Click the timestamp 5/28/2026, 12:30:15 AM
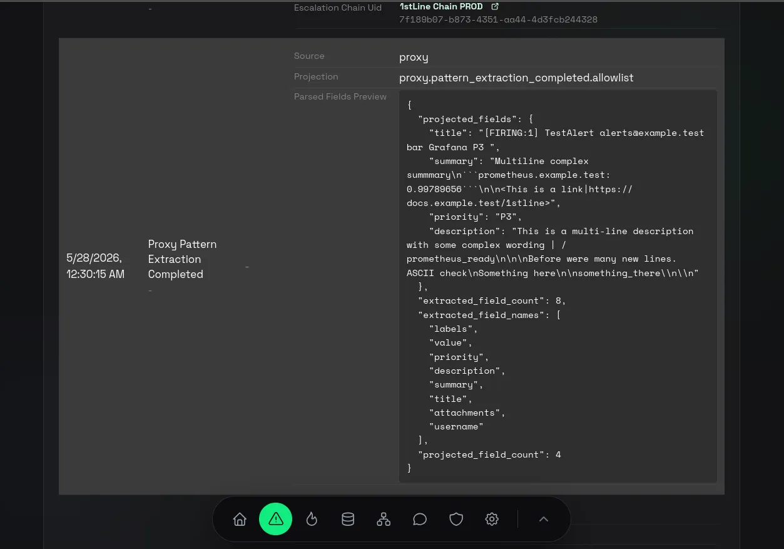This screenshot has height=549, width=784. point(95,266)
